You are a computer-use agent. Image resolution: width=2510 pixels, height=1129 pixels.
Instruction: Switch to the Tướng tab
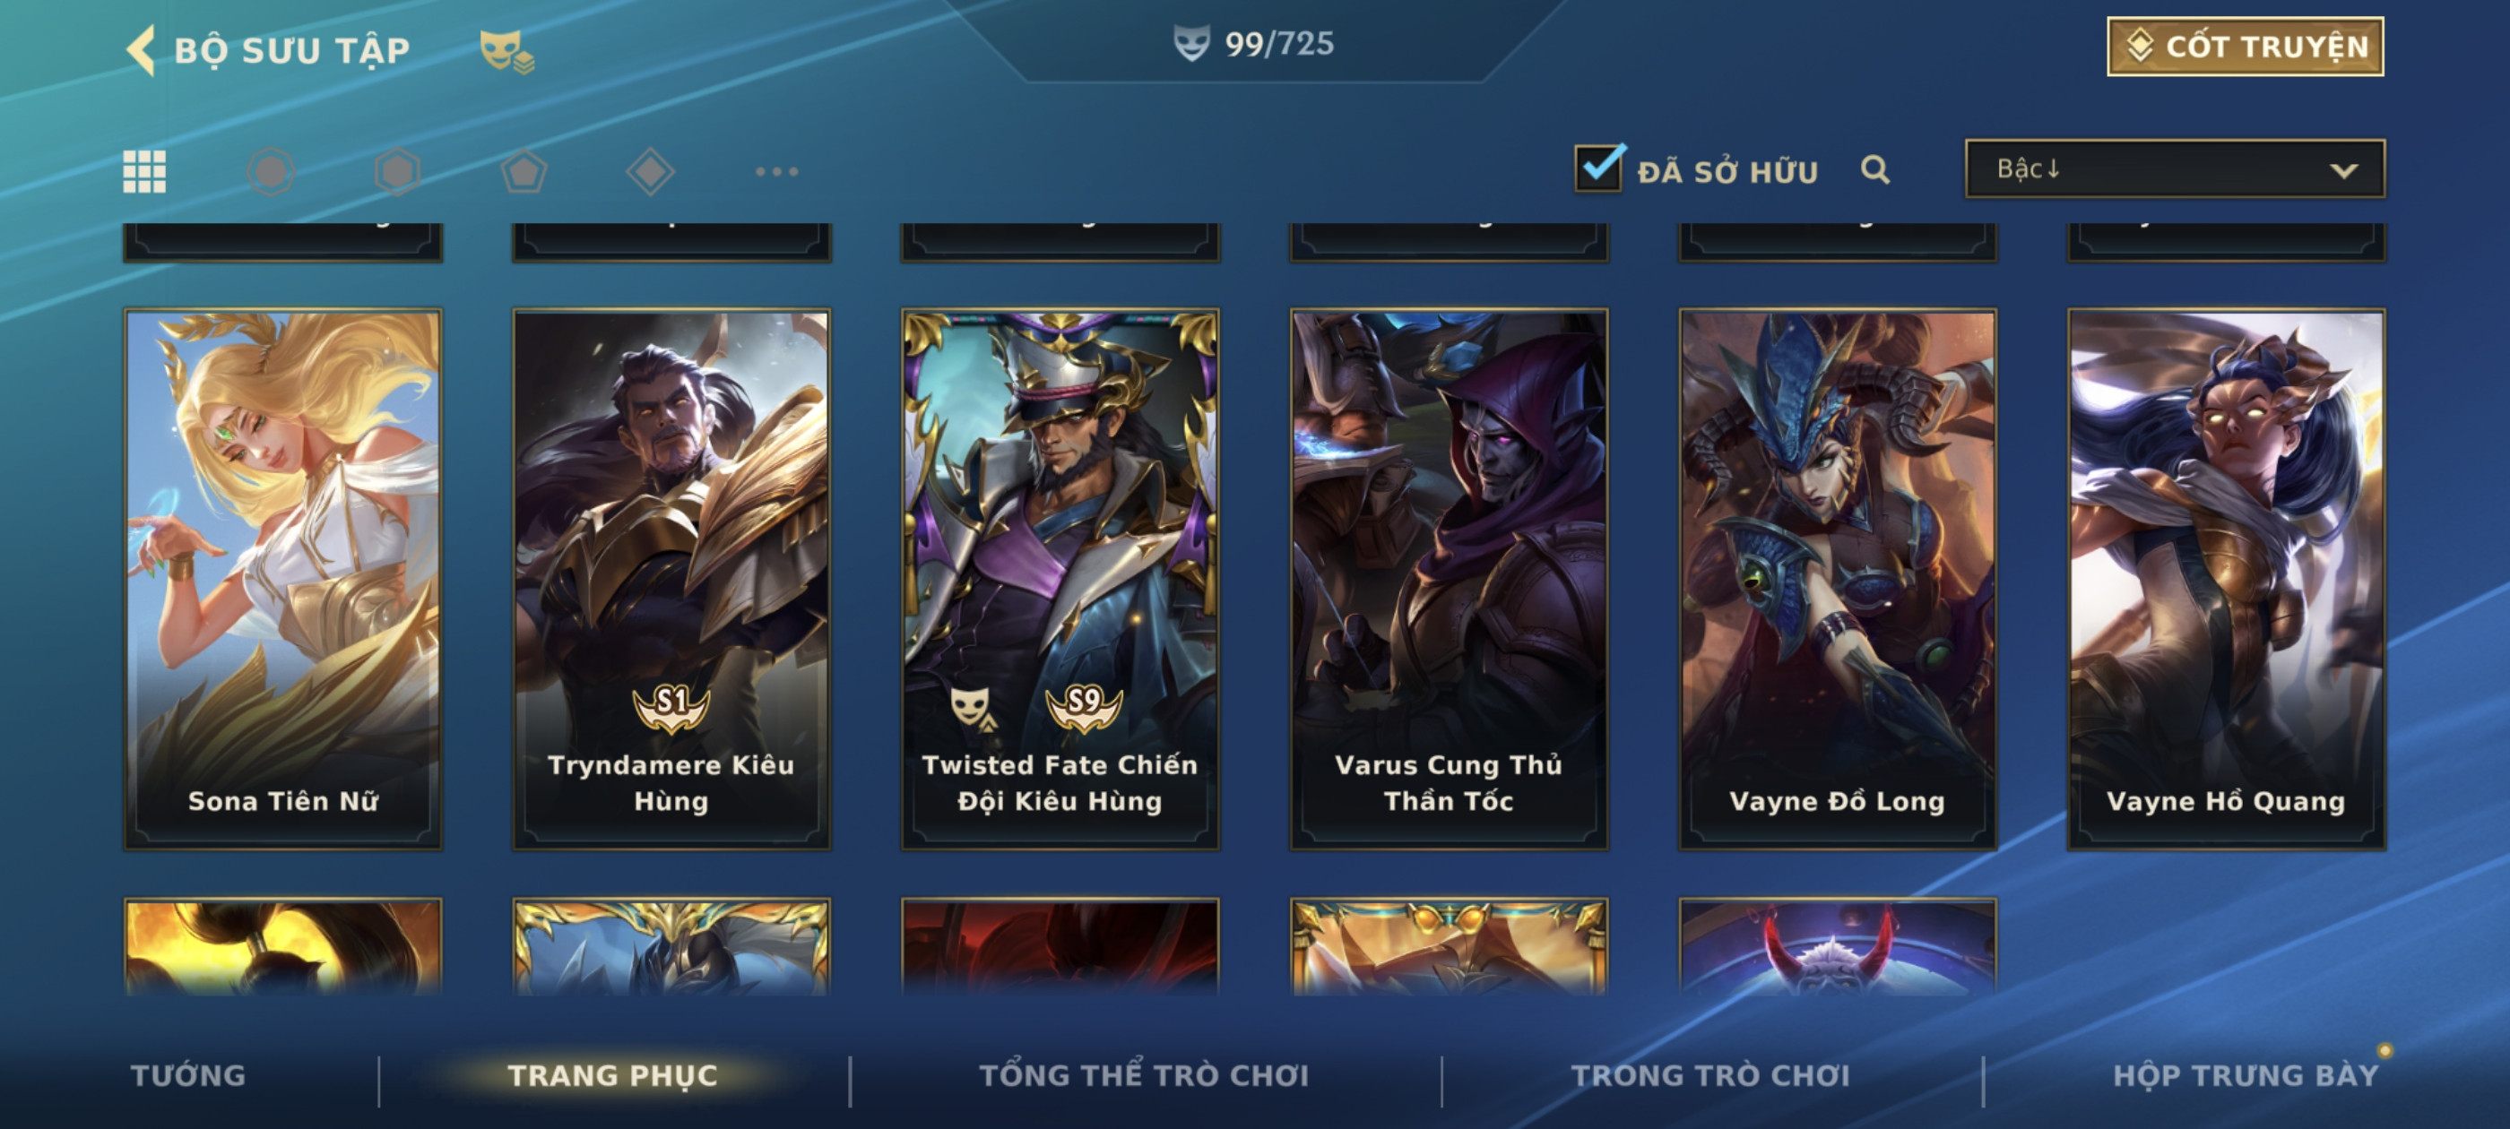[188, 1075]
